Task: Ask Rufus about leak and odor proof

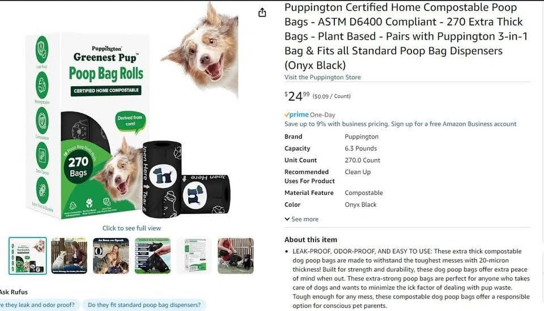Action: (37, 305)
